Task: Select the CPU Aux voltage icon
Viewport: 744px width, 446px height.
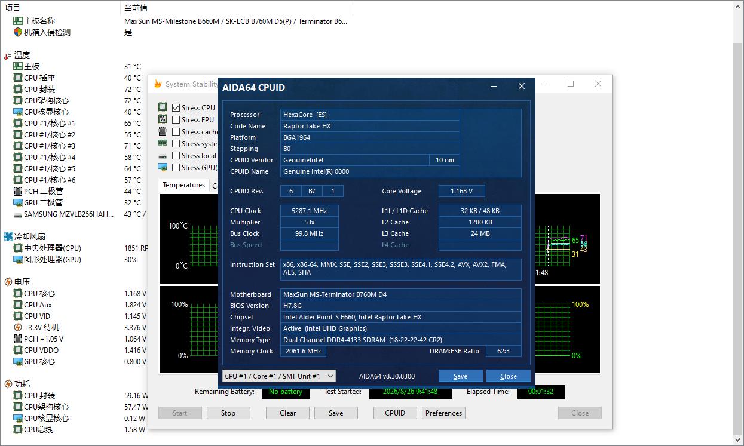Action: [x=18, y=304]
